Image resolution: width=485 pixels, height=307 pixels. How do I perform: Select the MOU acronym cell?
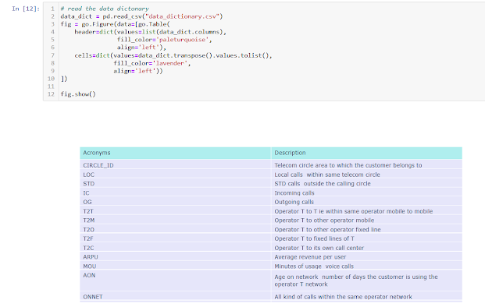click(x=176, y=266)
